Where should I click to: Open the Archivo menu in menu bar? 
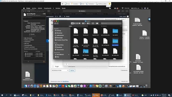[34, 8]
